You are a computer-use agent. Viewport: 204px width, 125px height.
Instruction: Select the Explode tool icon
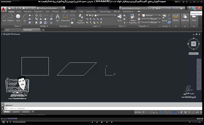(52, 19)
